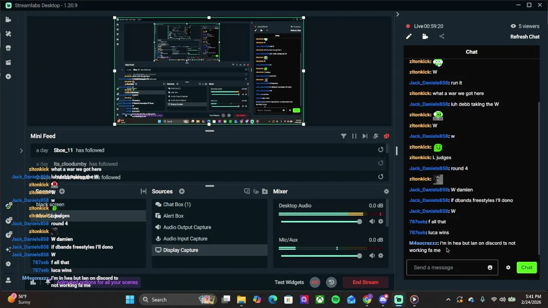The width and height of the screenshot is (548, 308).
Task: Add a source folder
Action: point(265,192)
